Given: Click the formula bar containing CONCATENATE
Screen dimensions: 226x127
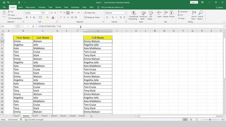Looking at the screenshot, I should click(x=130, y=26).
